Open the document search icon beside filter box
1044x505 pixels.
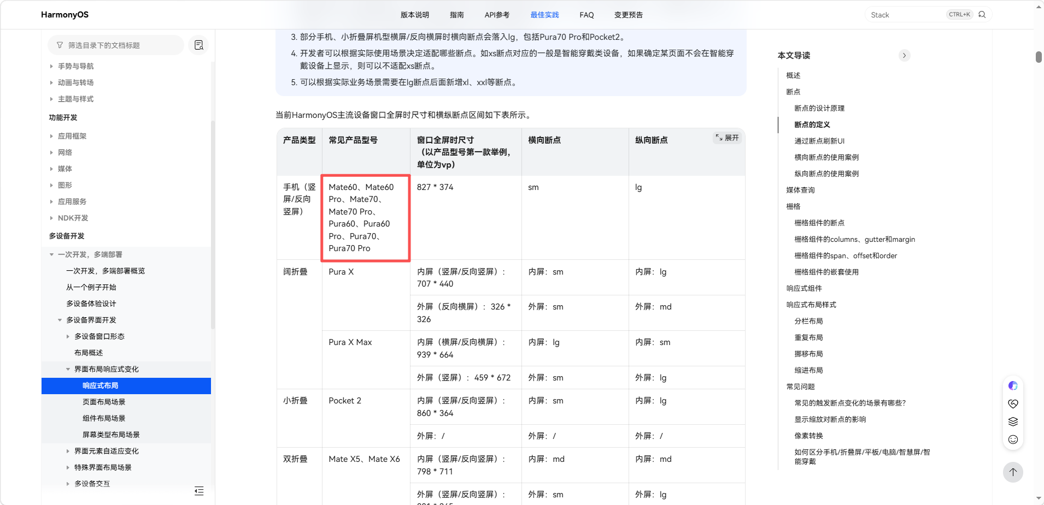198,45
